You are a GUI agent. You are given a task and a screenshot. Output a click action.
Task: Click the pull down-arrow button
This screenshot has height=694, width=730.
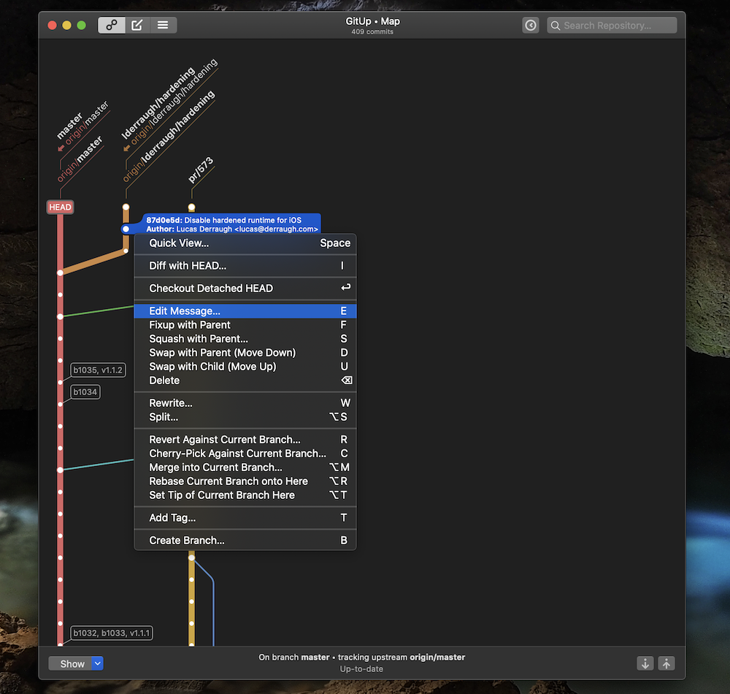(x=645, y=663)
